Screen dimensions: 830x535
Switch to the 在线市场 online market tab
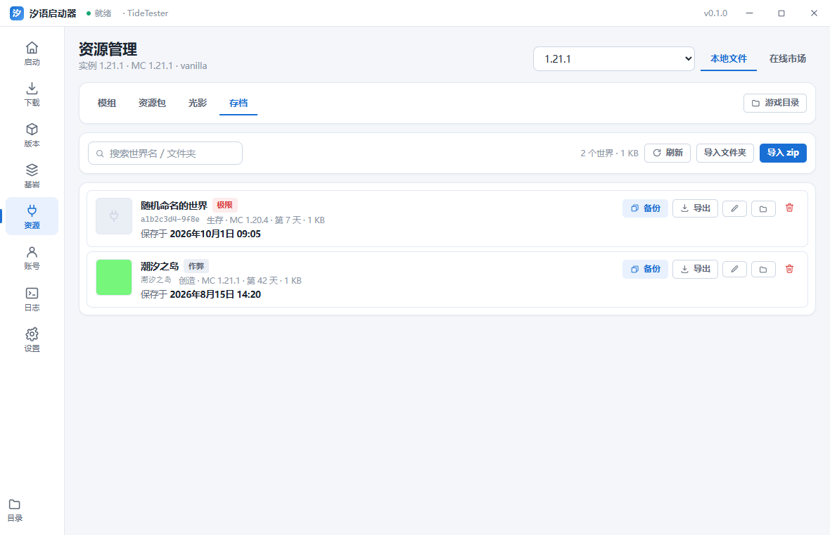click(788, 59)
